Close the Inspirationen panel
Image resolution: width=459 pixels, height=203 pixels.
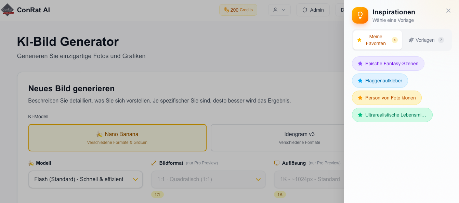coord(448,11)
